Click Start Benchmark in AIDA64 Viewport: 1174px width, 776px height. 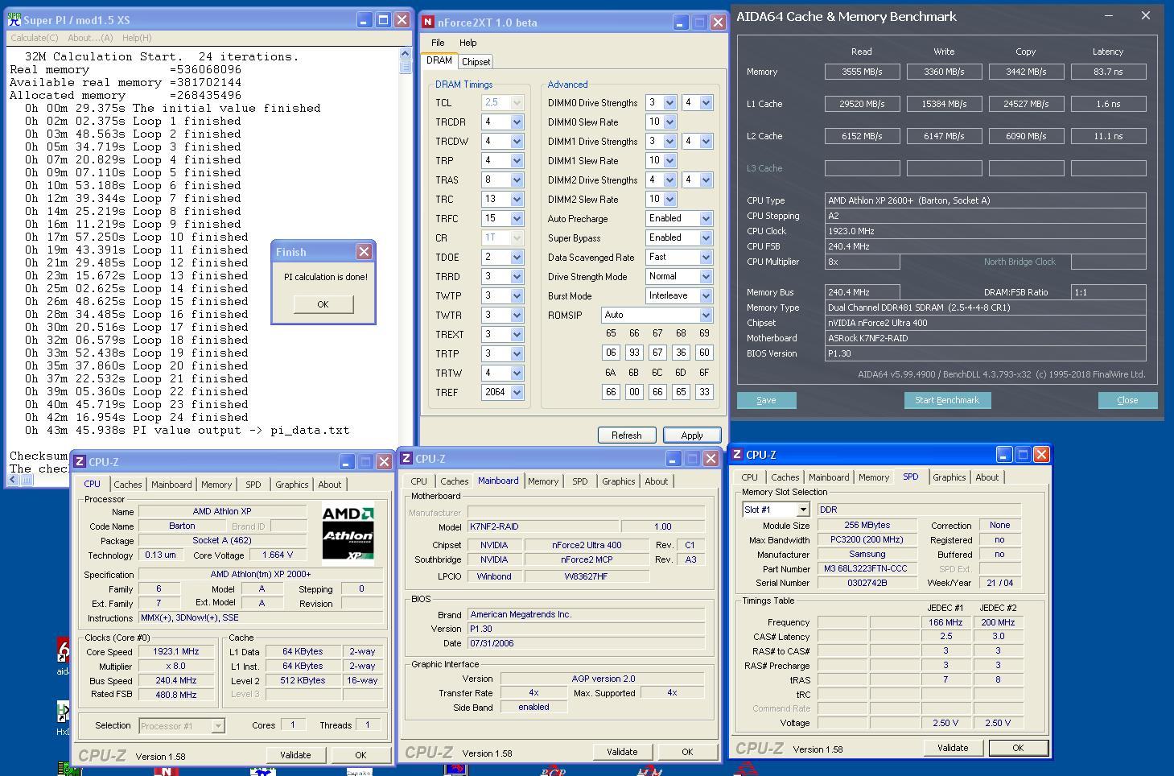click(947, 400)
